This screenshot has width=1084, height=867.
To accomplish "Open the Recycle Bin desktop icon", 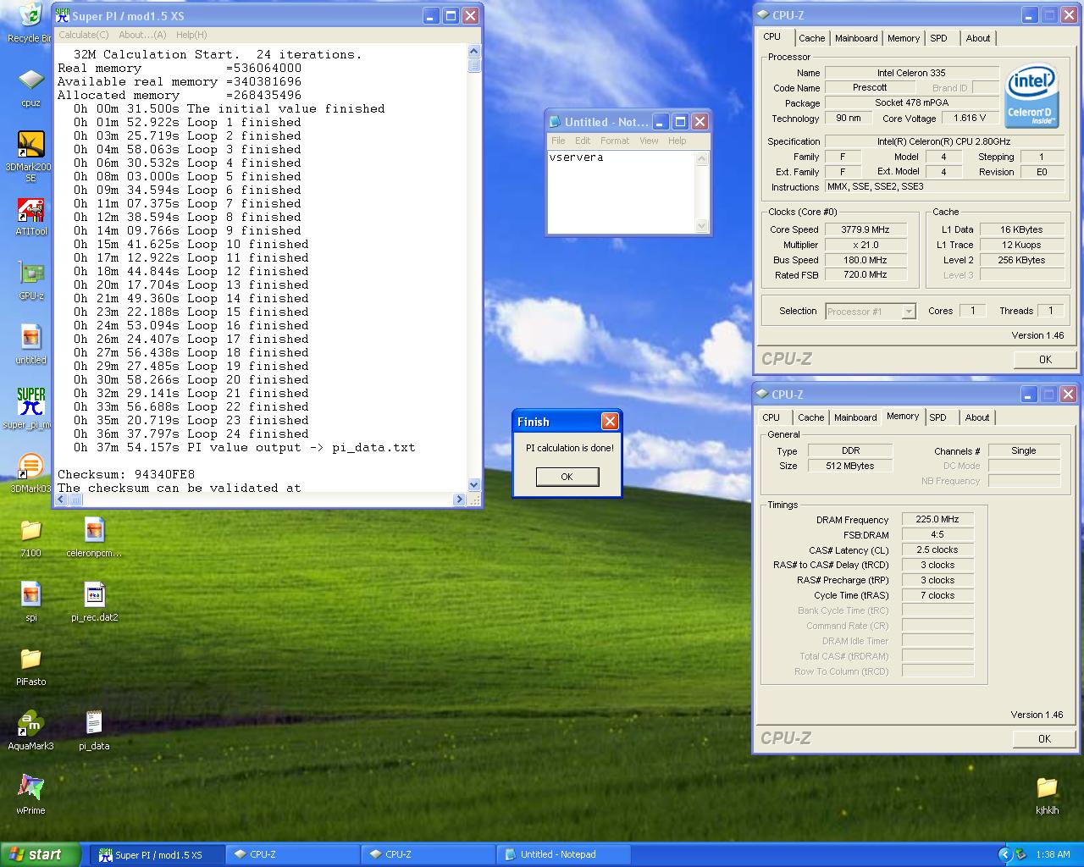I will 30,15.
